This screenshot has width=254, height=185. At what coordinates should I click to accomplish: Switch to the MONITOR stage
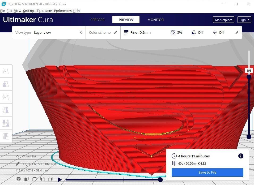[155, 20]
